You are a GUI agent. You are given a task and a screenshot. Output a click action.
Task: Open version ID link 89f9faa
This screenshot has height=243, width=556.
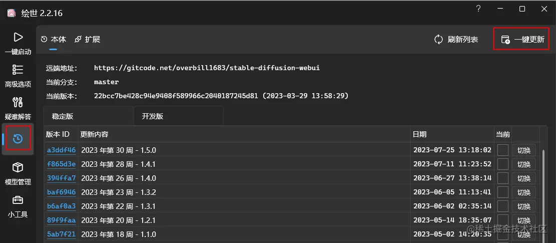click(x=62, y=220)
